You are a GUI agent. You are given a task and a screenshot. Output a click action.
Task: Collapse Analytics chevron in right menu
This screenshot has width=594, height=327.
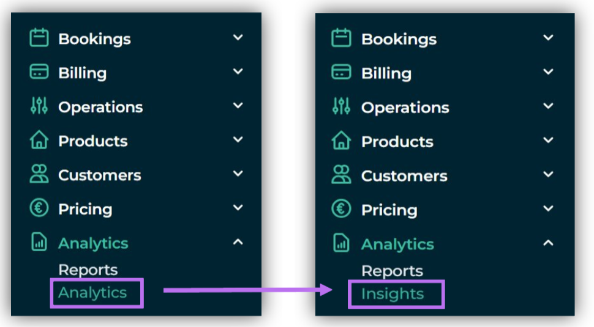coord(548,243)
